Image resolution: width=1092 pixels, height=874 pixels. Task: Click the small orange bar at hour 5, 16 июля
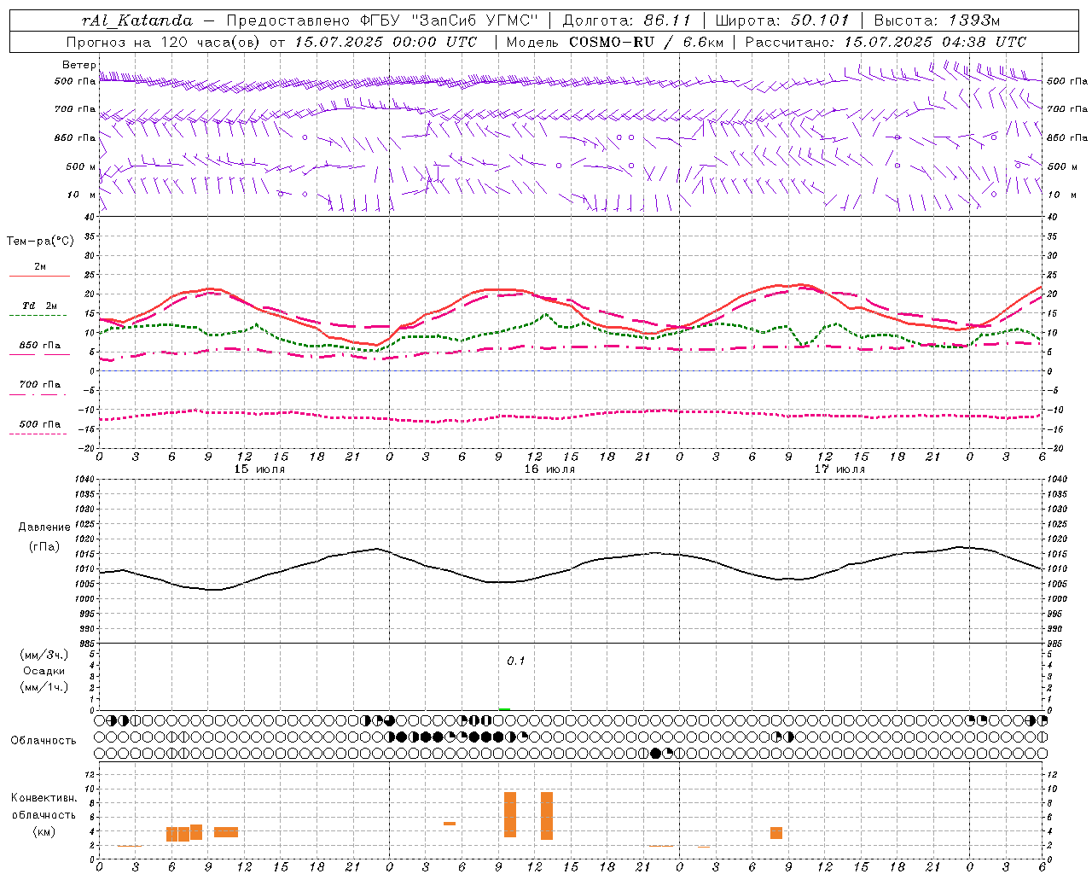pyautogui.click(x=450, y=824)
